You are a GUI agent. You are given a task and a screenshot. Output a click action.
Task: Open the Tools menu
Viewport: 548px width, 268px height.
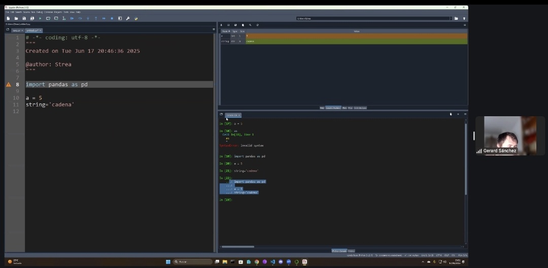point(66,12)
